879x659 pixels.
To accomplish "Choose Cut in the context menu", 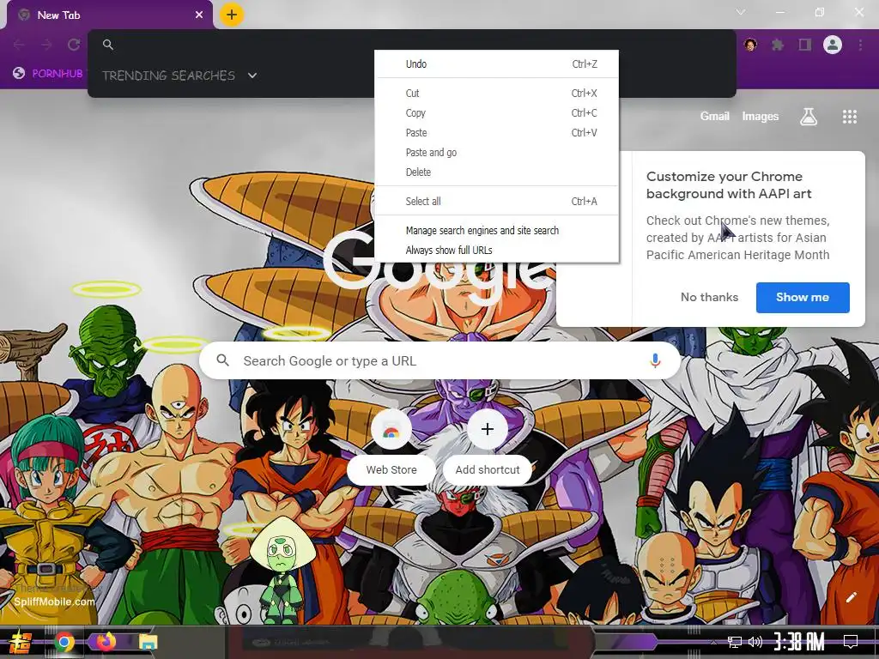I will 497,93.
